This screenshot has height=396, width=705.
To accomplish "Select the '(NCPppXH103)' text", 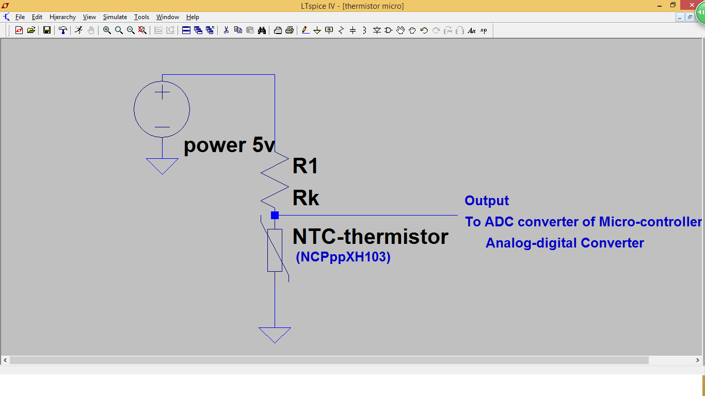I will (x=343, y=257).
